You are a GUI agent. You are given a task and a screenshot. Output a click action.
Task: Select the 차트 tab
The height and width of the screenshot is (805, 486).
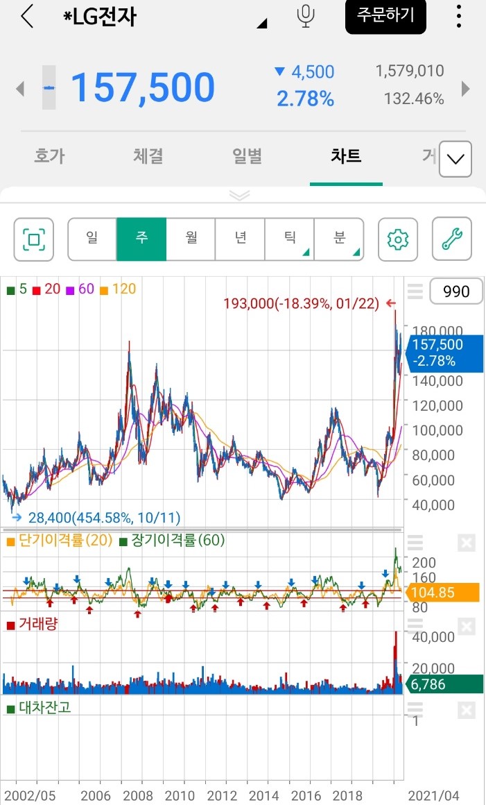coord(346,157)
